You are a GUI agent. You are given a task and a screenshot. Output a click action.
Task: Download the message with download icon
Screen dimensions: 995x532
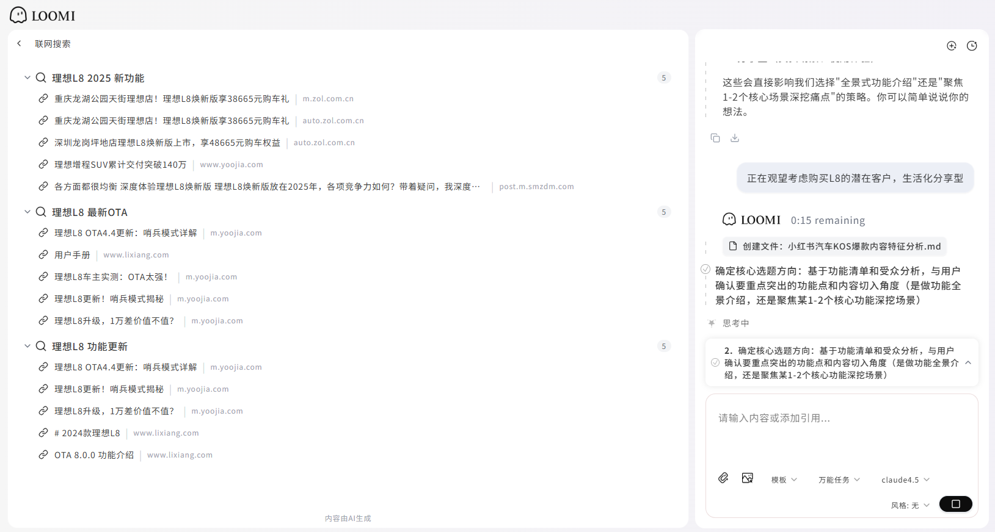tap(735, 138)
